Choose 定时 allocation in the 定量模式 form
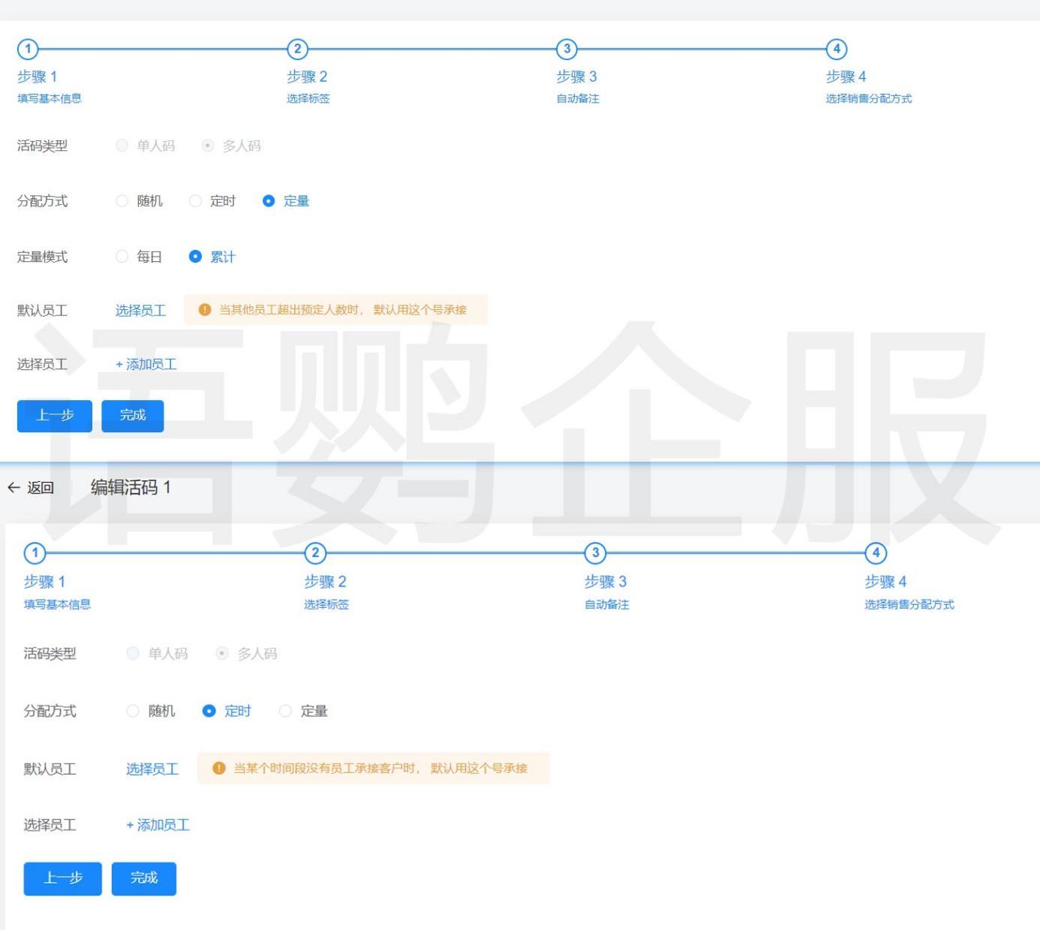This screenshot has width=1040, height=930. 196,201
